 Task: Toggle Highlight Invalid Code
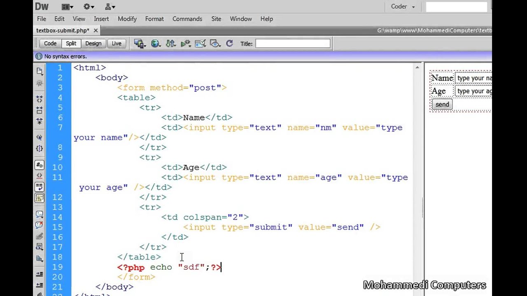pos(40,176)
